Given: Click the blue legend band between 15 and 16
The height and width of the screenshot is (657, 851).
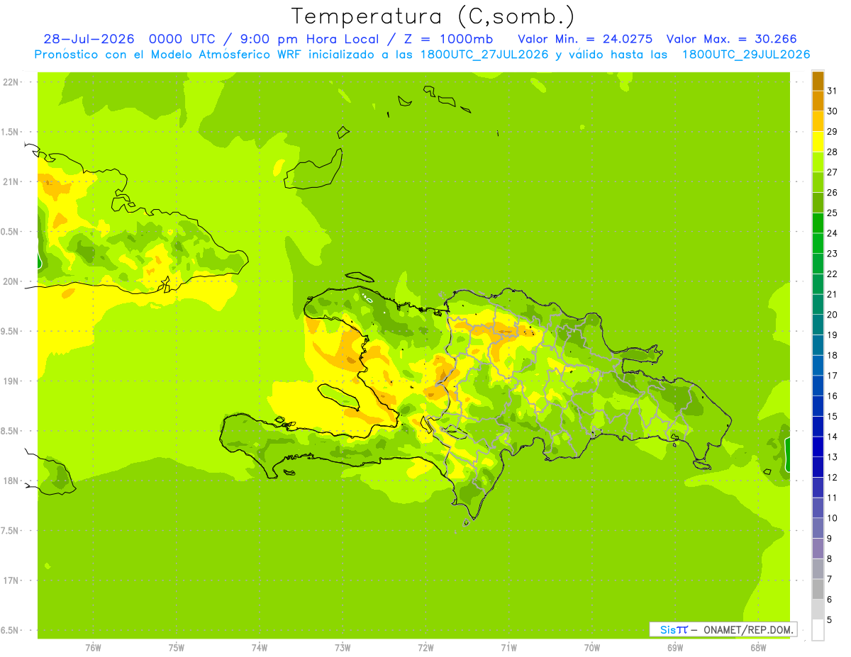Looking at the screenshot, I should (818, 406).
